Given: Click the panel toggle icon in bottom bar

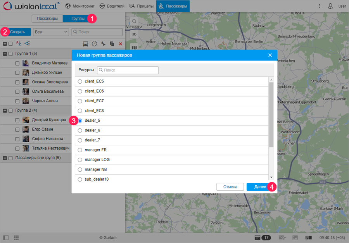Looking at the screenshot, I should coord(6,238).
